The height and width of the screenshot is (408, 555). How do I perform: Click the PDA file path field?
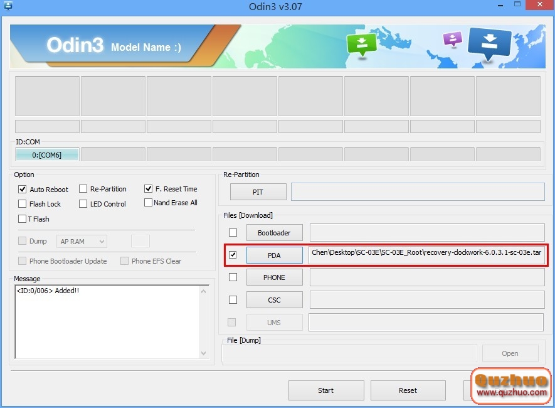point(426,255)
